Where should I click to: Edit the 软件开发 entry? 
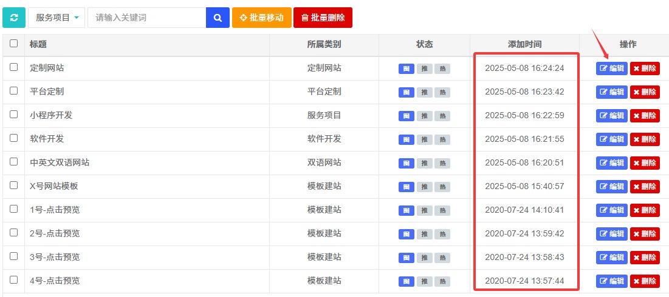(x=611, y=139)
